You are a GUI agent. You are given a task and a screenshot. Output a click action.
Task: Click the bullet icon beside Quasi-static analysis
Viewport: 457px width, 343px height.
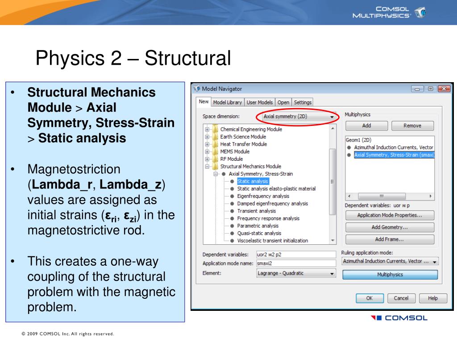pyautogui.click(x=232, y=233)
